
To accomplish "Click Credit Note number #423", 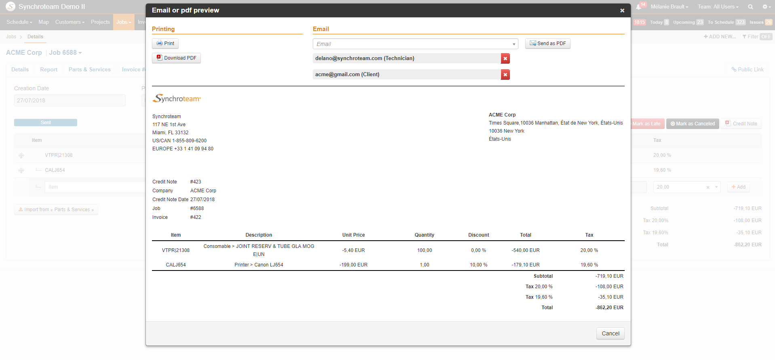I will coord(196,182).
